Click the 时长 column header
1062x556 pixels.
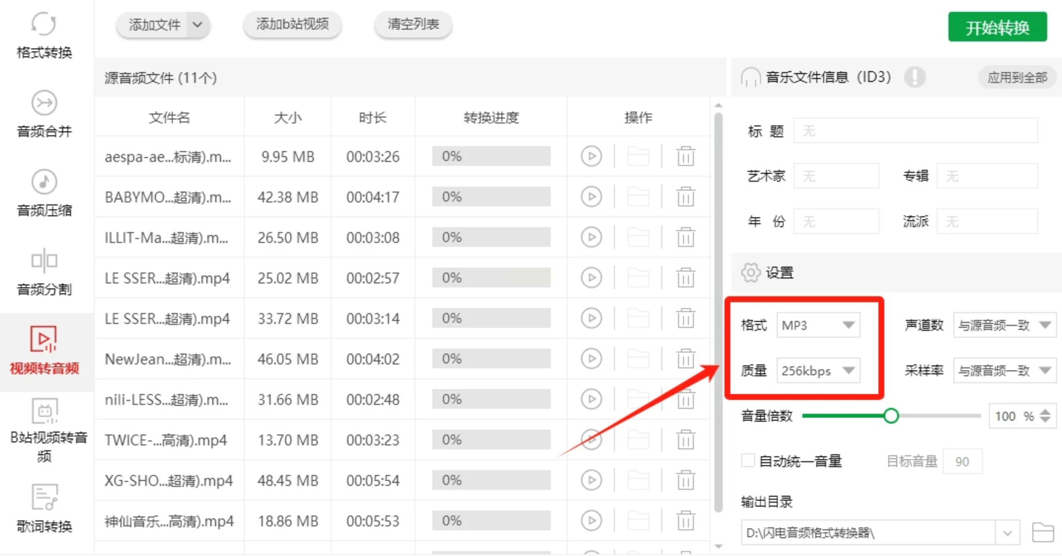[373, 118]
